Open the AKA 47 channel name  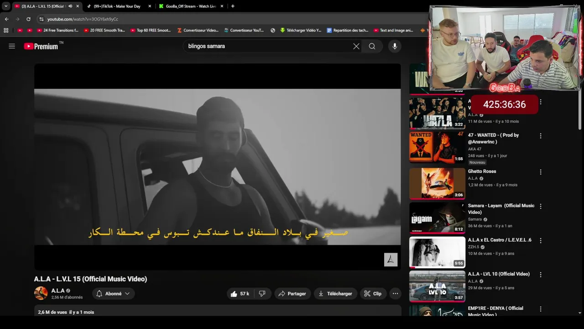(x=475, y=149)
